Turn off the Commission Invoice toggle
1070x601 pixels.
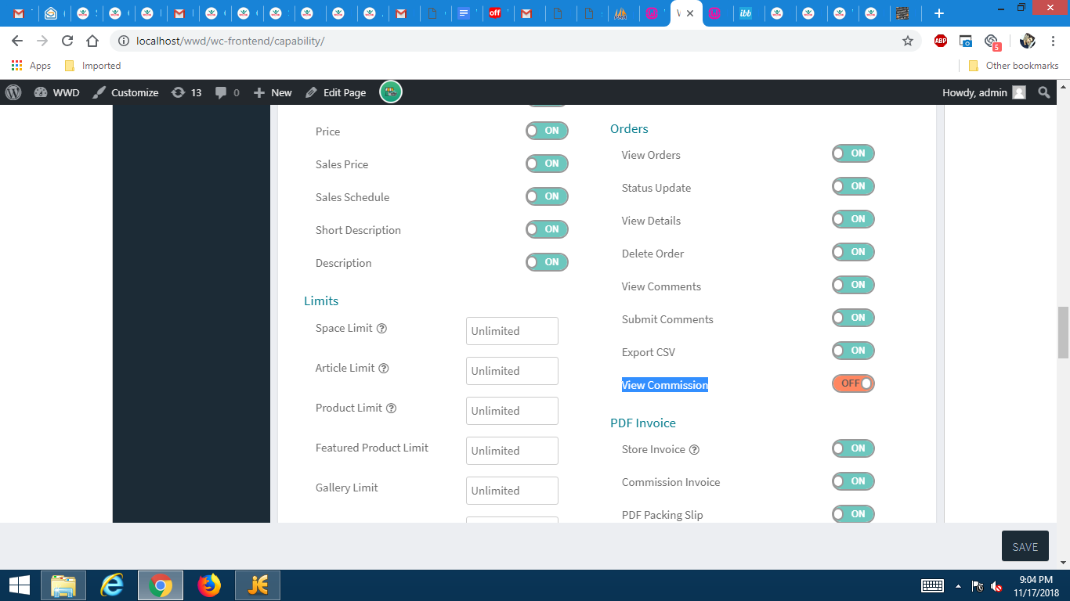(x=853, y=481)
